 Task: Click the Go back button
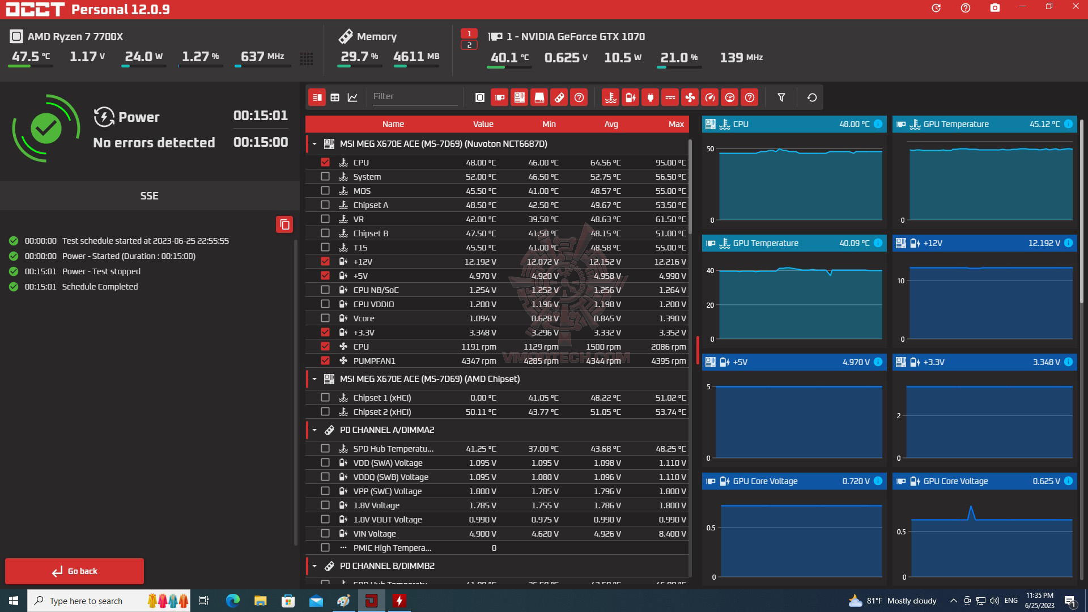coord(74,571)
